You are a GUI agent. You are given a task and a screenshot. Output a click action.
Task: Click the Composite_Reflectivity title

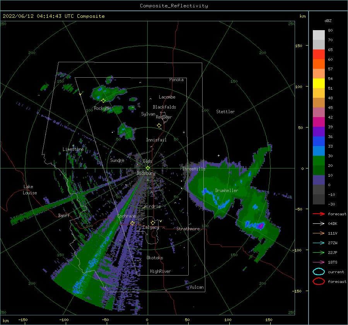point(174,6)
